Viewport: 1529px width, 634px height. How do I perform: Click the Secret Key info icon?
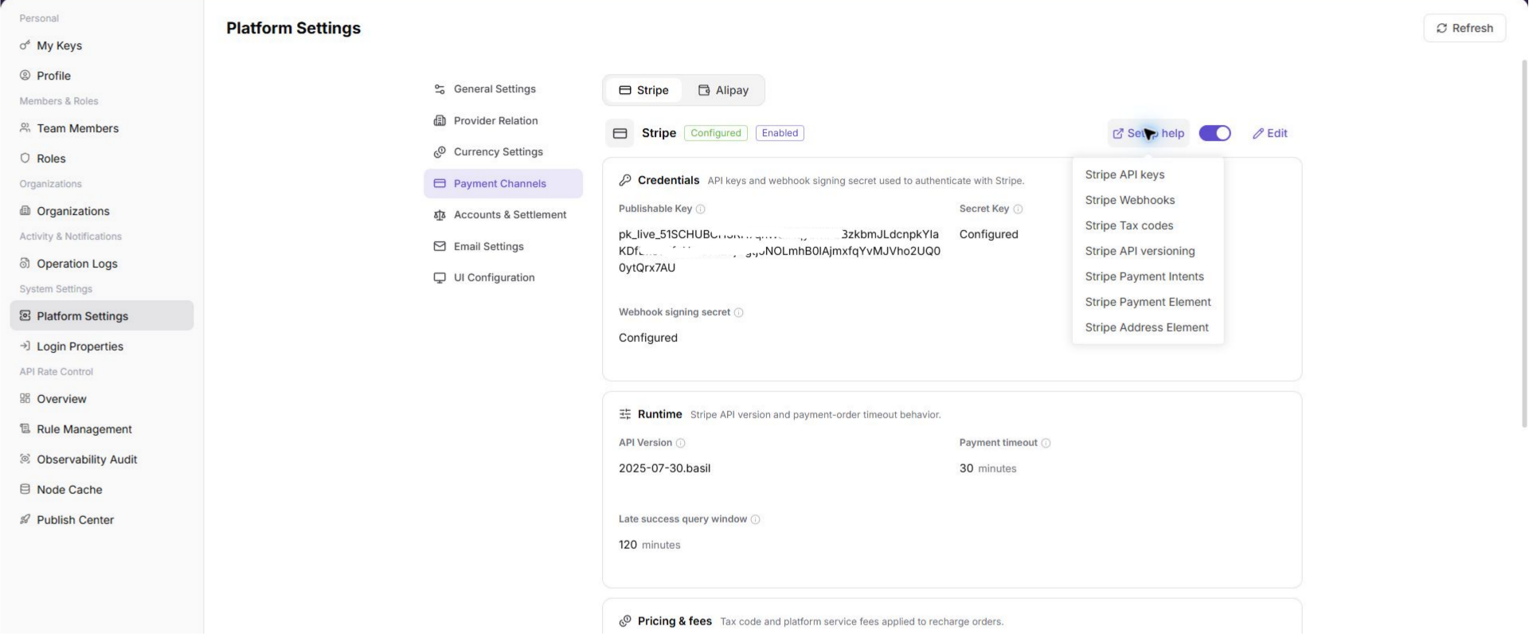1018,209
